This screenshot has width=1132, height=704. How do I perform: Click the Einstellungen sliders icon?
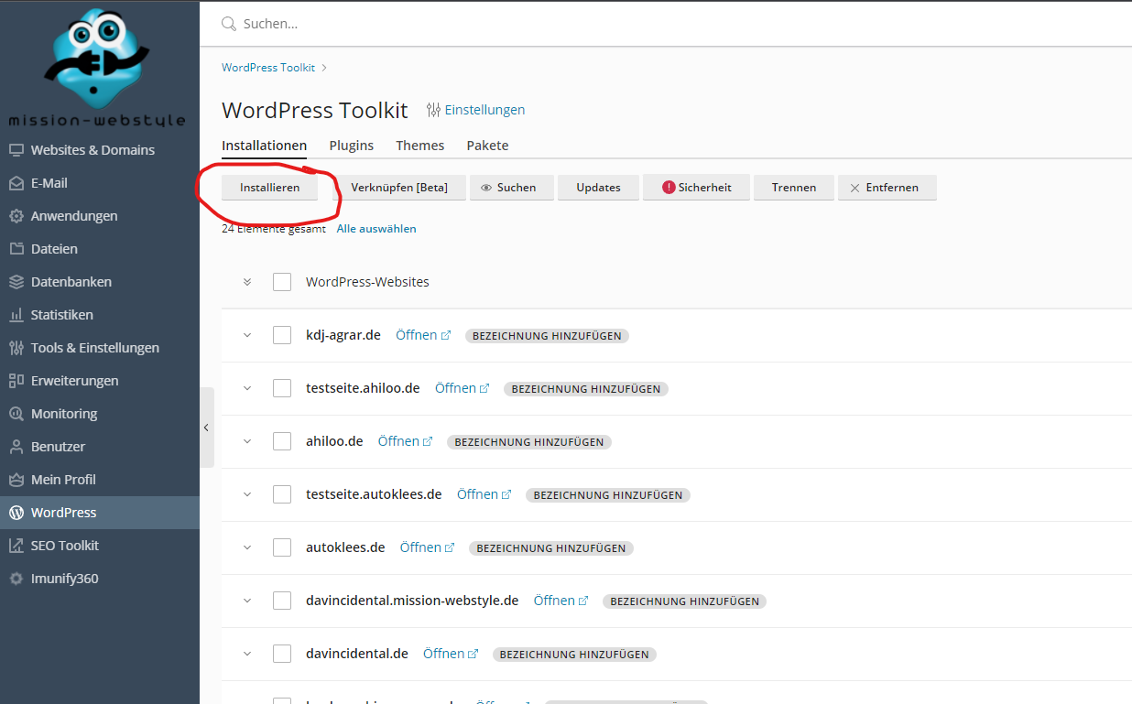coord(433,110)
